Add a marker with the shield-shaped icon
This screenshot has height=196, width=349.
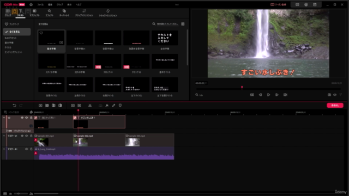tap(120, 106)
